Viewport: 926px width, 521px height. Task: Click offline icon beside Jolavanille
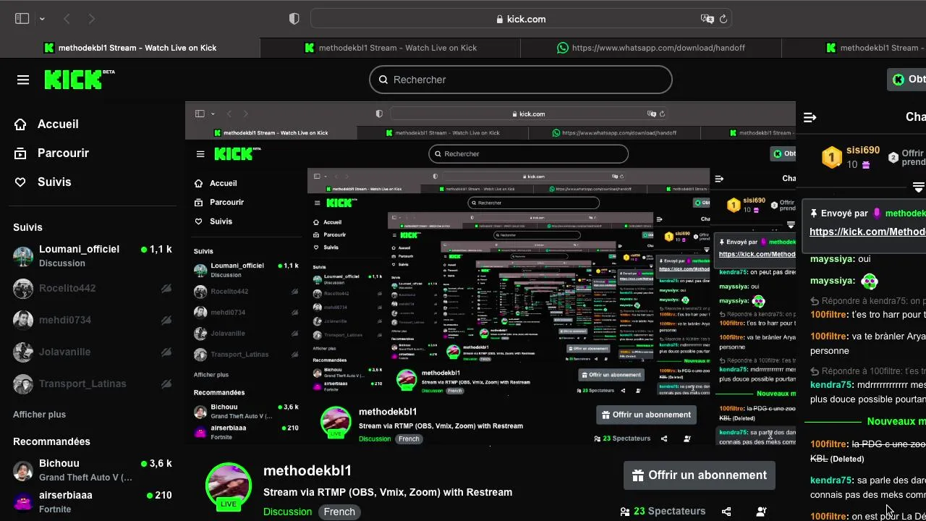(166, 352)
